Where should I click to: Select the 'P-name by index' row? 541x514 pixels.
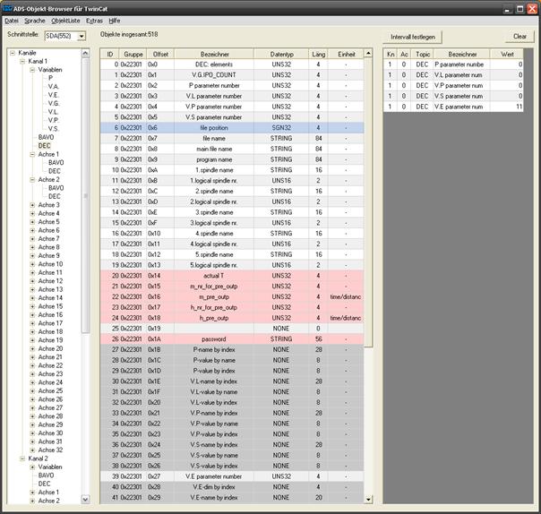pyautogui.click(x=232, y=349)
